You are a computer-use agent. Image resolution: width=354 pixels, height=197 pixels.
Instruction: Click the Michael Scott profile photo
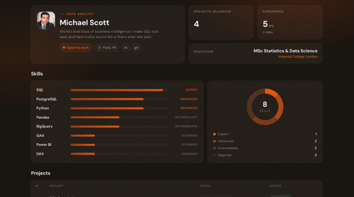pyautogui.click(x=46, y=21)
